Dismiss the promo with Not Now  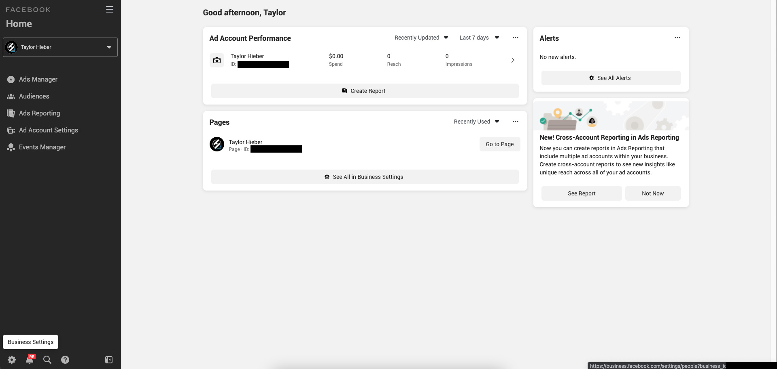click(653, 193)
